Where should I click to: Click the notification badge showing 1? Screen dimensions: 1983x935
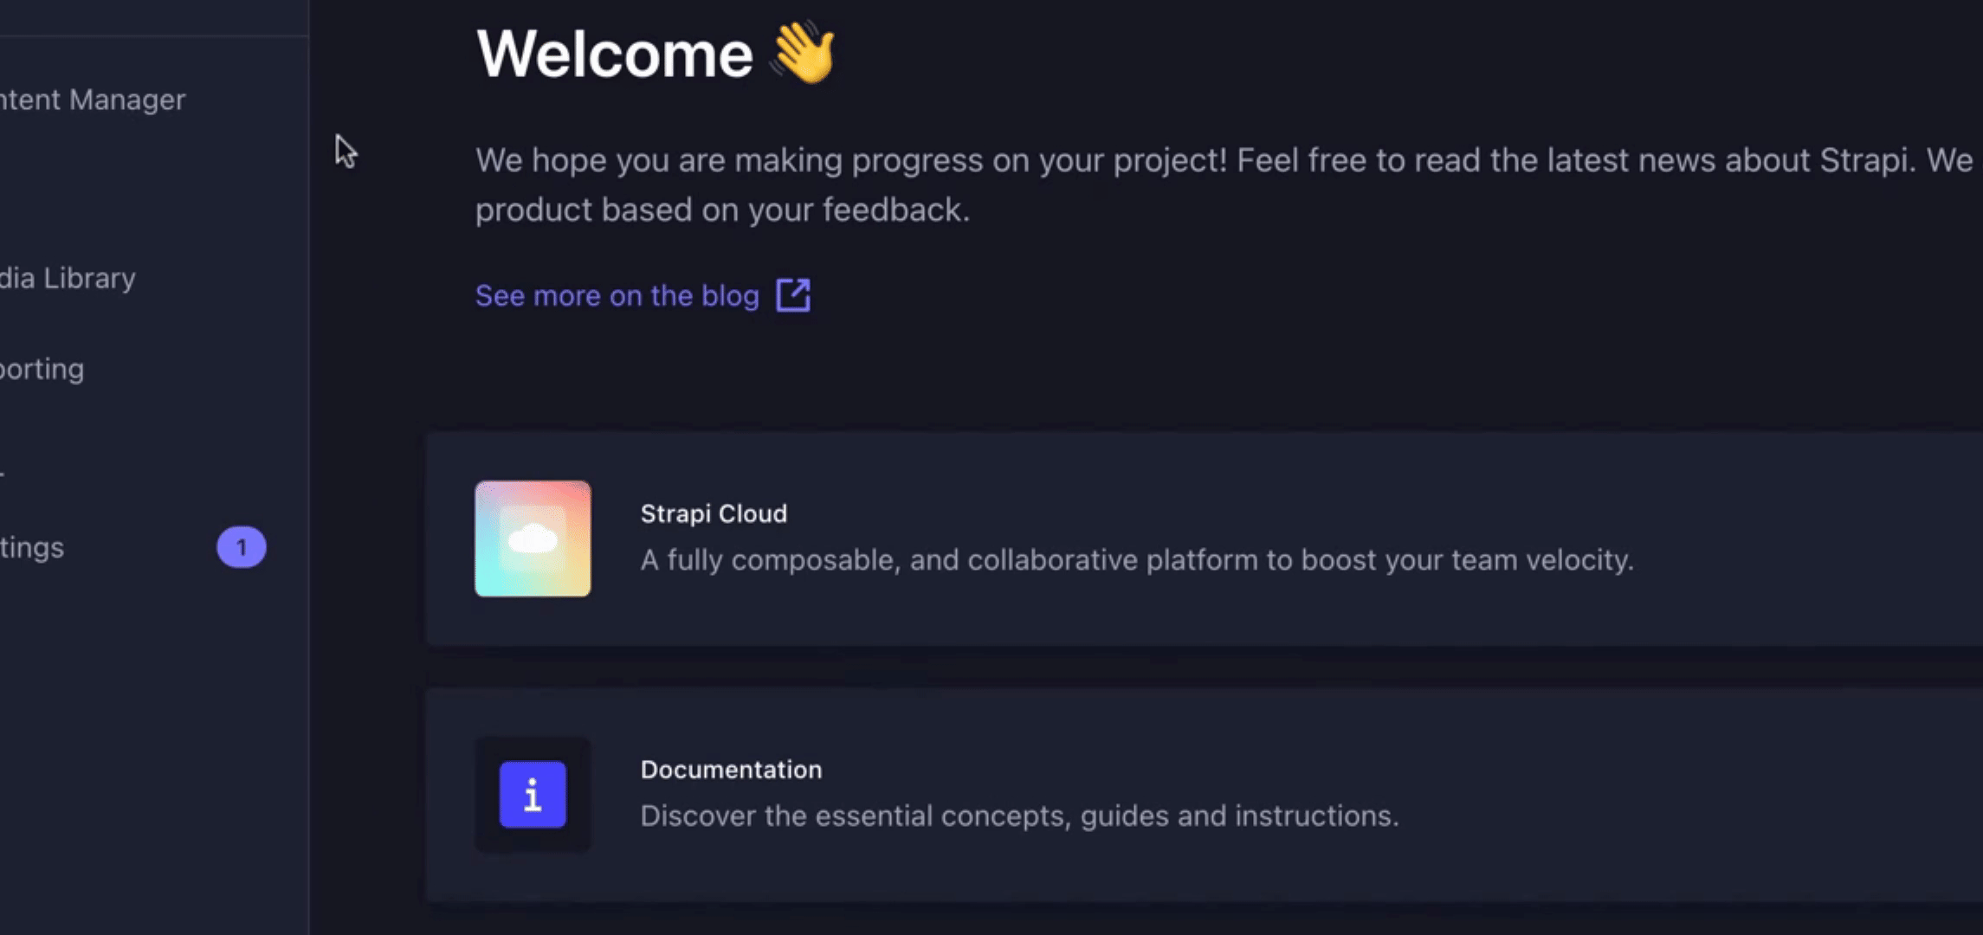(x=241, y=547)
